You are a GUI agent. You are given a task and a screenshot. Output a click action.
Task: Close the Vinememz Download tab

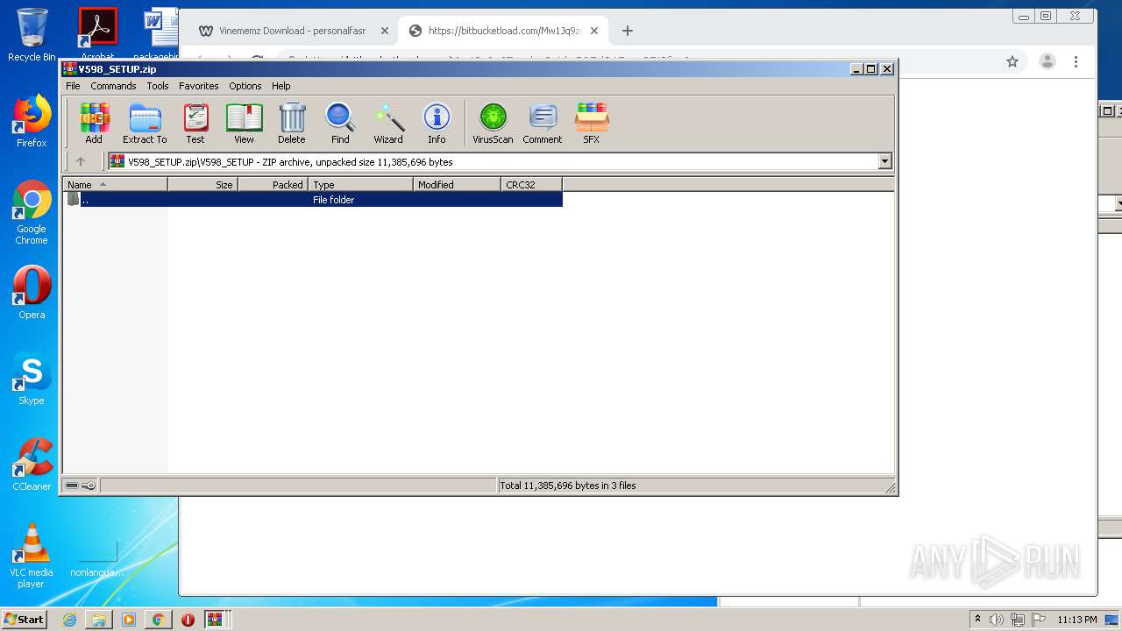pyautogui.click(x=384, y=31)
